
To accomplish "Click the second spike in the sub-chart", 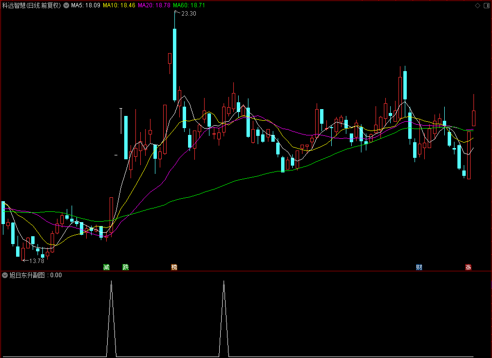I will coord(224,319).
